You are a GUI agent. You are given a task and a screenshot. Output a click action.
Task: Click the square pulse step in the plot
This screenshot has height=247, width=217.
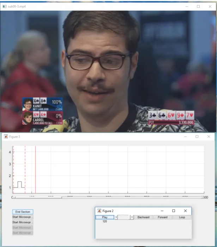19,184
